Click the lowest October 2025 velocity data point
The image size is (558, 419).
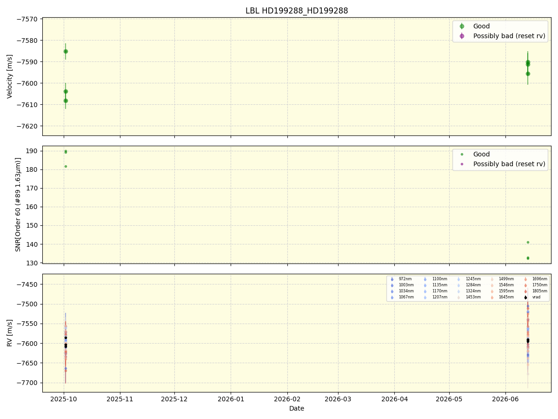pyautogui.click(x=66, y=101)
